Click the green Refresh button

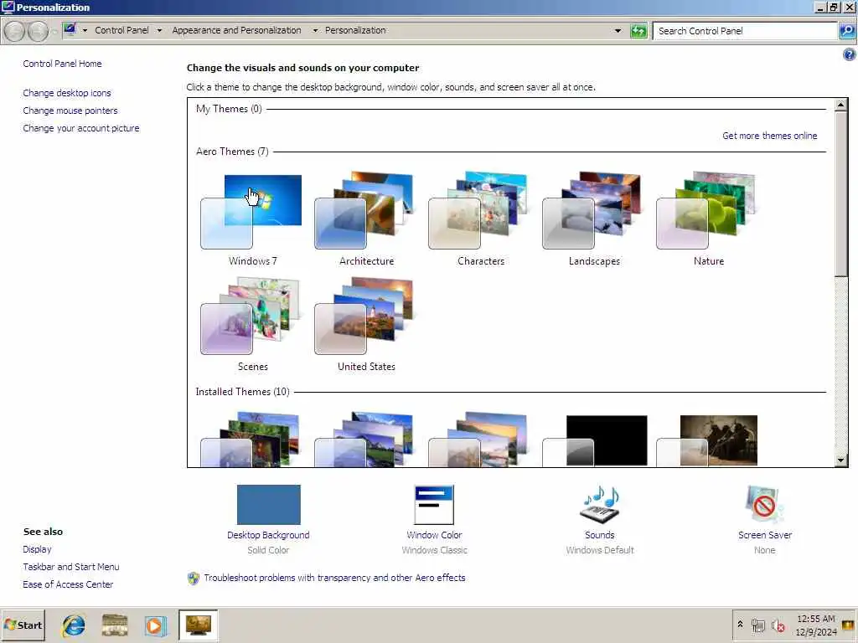[x=638, y=31]
